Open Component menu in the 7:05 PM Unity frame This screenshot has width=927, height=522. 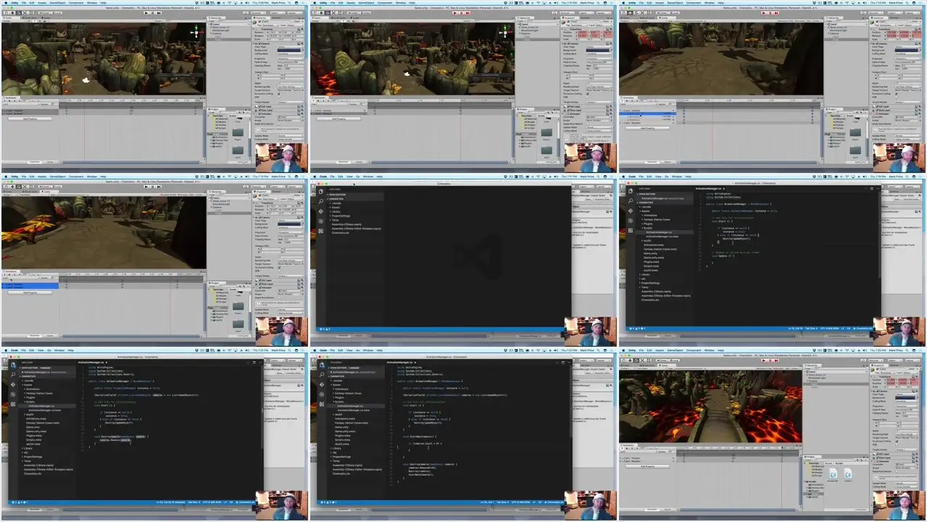tap(76, 3)
